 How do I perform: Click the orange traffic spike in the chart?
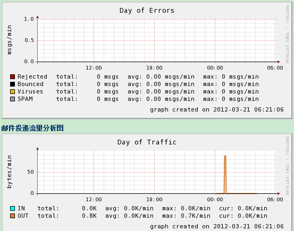(x=225, y=174)
